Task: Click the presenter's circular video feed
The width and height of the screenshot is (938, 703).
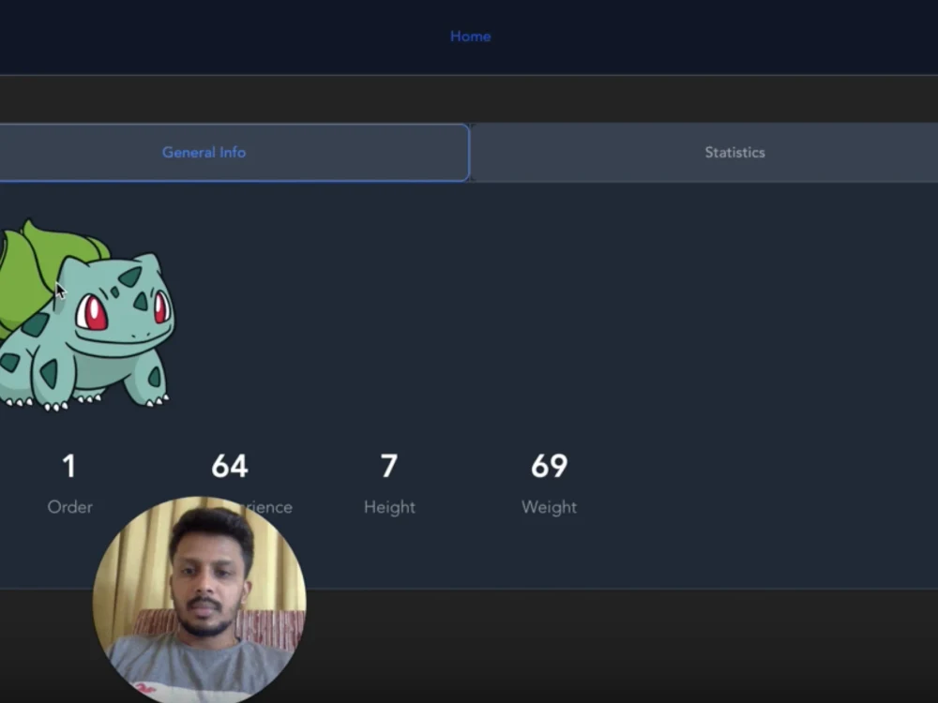Action: (x=197, y=600)
